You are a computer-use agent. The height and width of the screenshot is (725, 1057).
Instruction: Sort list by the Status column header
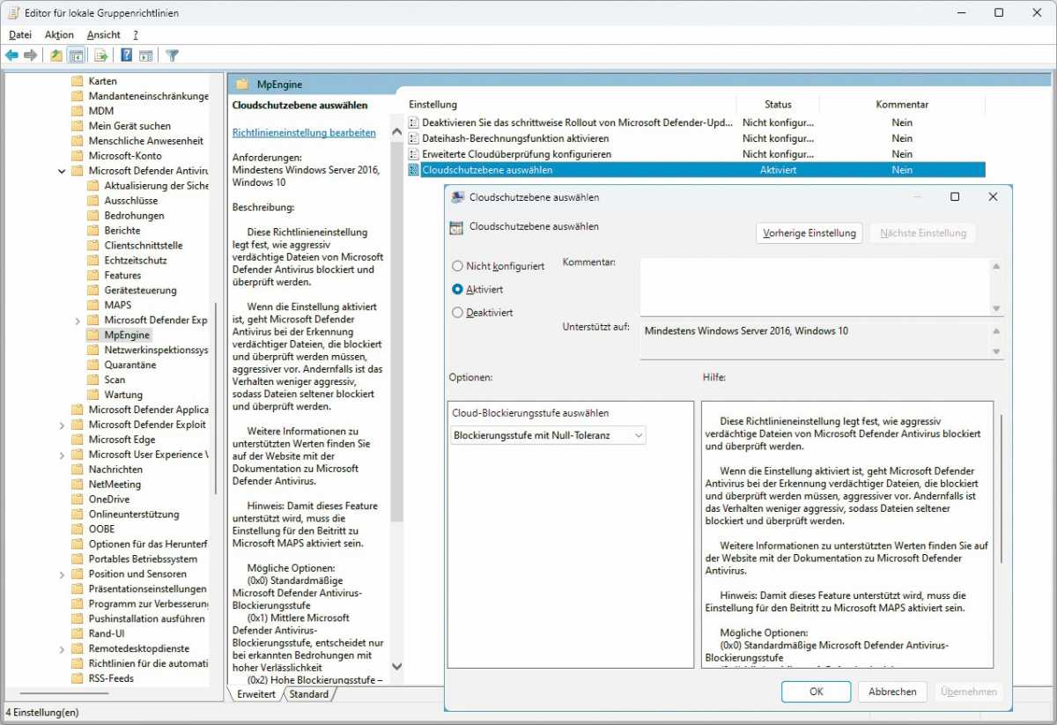click(778, 104)
